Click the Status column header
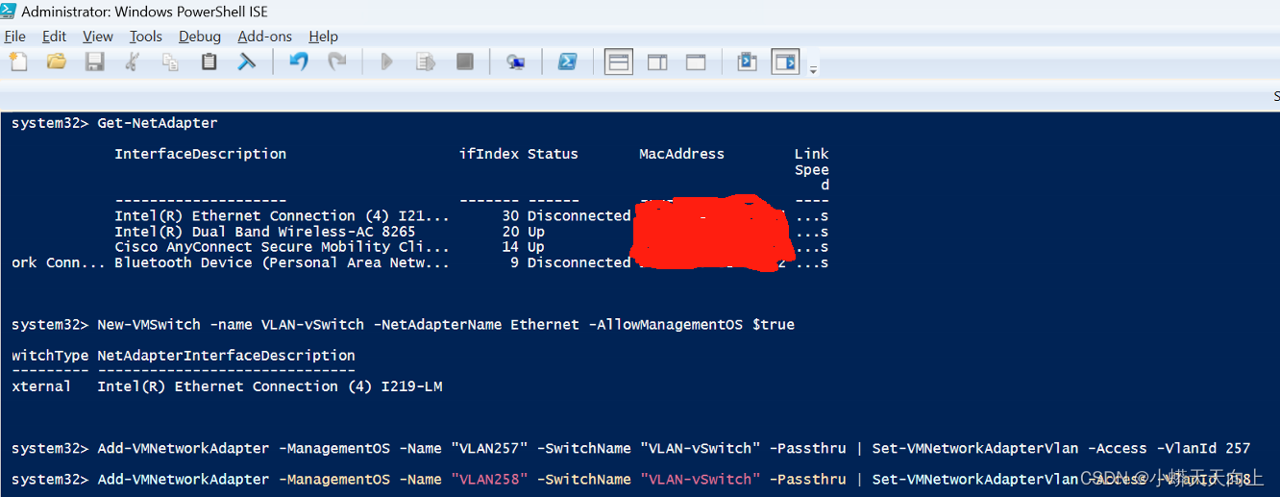The image size is (1280, 497). pyautogui.click(x=553, y=154)
